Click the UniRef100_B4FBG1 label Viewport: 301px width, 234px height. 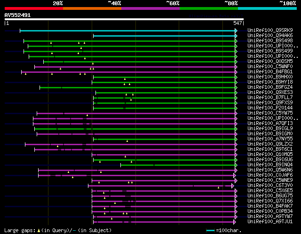(270, 72)
